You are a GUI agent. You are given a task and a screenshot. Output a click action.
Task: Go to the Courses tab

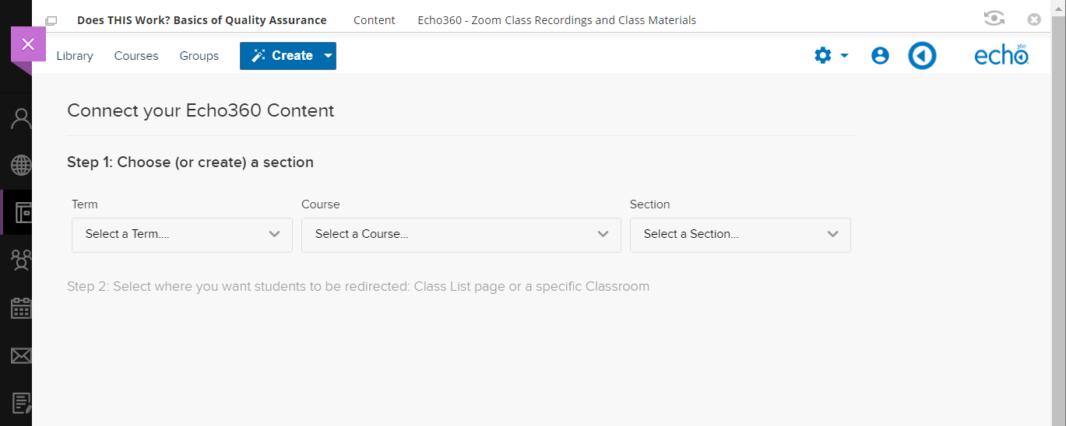pos(136,56)
